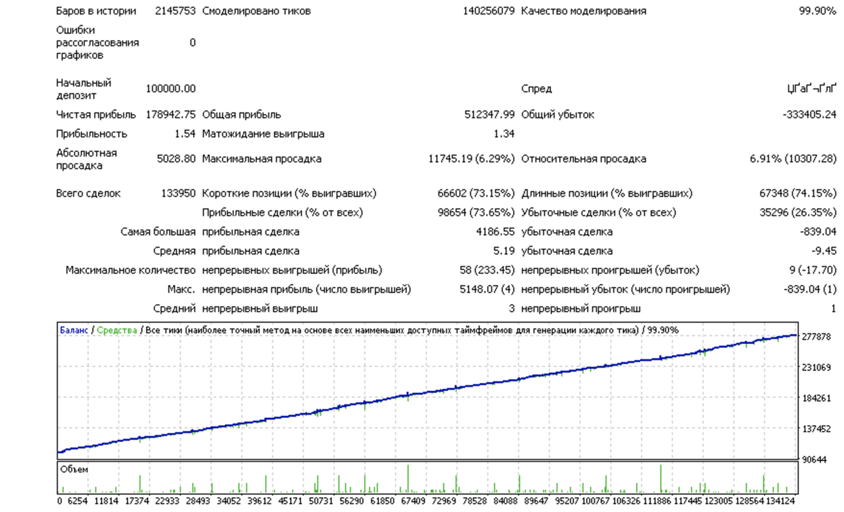The height and width of the screenshot is (512, 844).
Task: Select the consecutive losses value 9 (-17.70)
Action: click(x=813, y=270)
